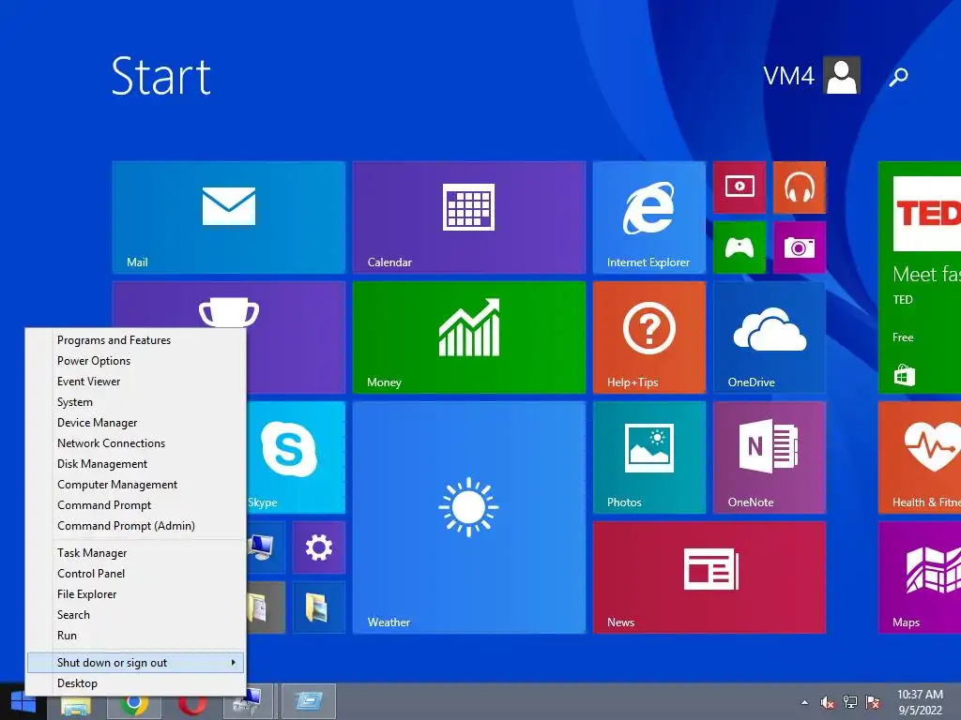Open Device Manager
The width and height of the screenshot is (961, 720).
click(x=135, y=423)
